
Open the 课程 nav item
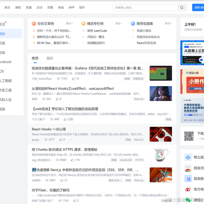click(18, 8)
